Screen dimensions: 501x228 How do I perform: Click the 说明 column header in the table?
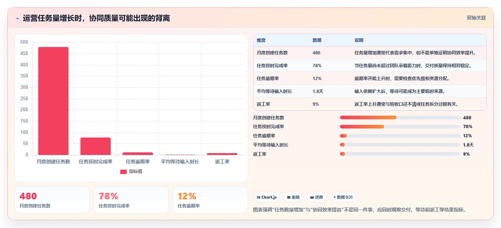point(359,40)
